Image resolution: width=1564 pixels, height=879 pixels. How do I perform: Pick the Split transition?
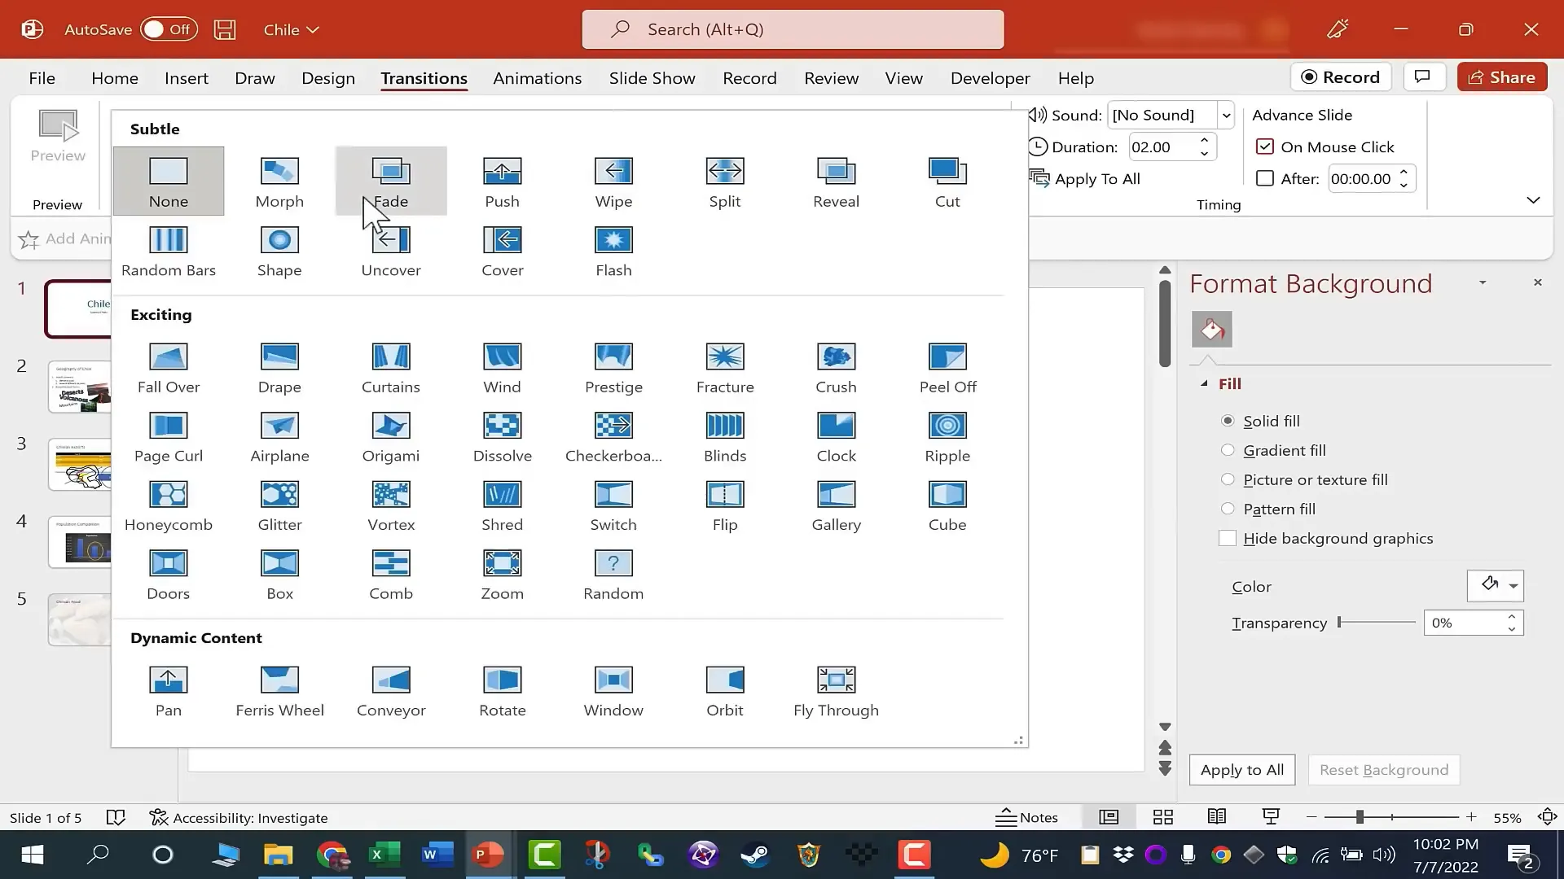click(x=724, y=181)
